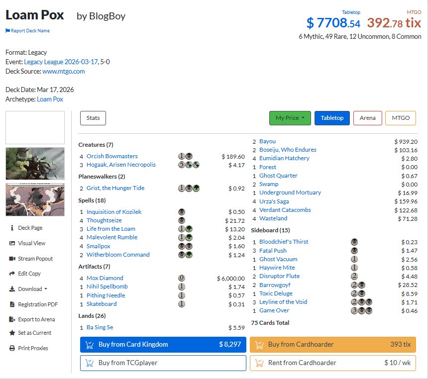Click Game Over mana cost symbols
Image resolution: width=428 pixels, height=379 pixels.
pyautogui.click(x=361, y=310)
